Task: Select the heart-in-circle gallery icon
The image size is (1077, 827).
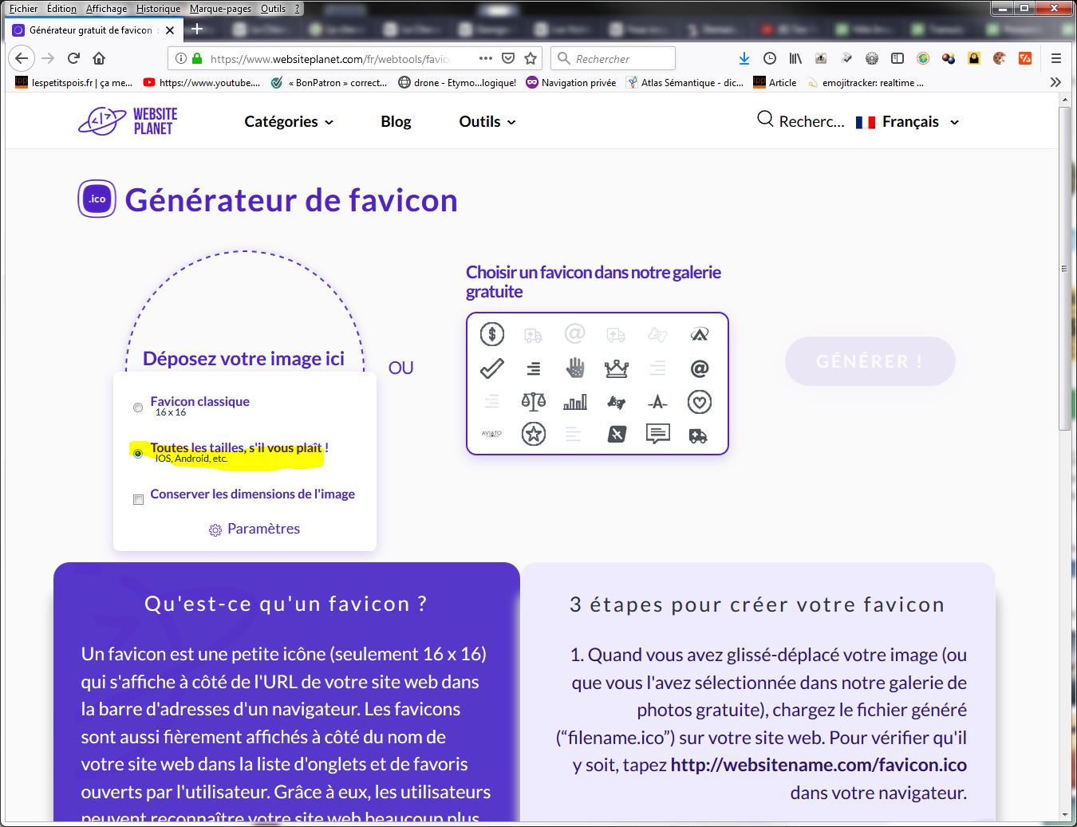Action: tap(699, 402)
